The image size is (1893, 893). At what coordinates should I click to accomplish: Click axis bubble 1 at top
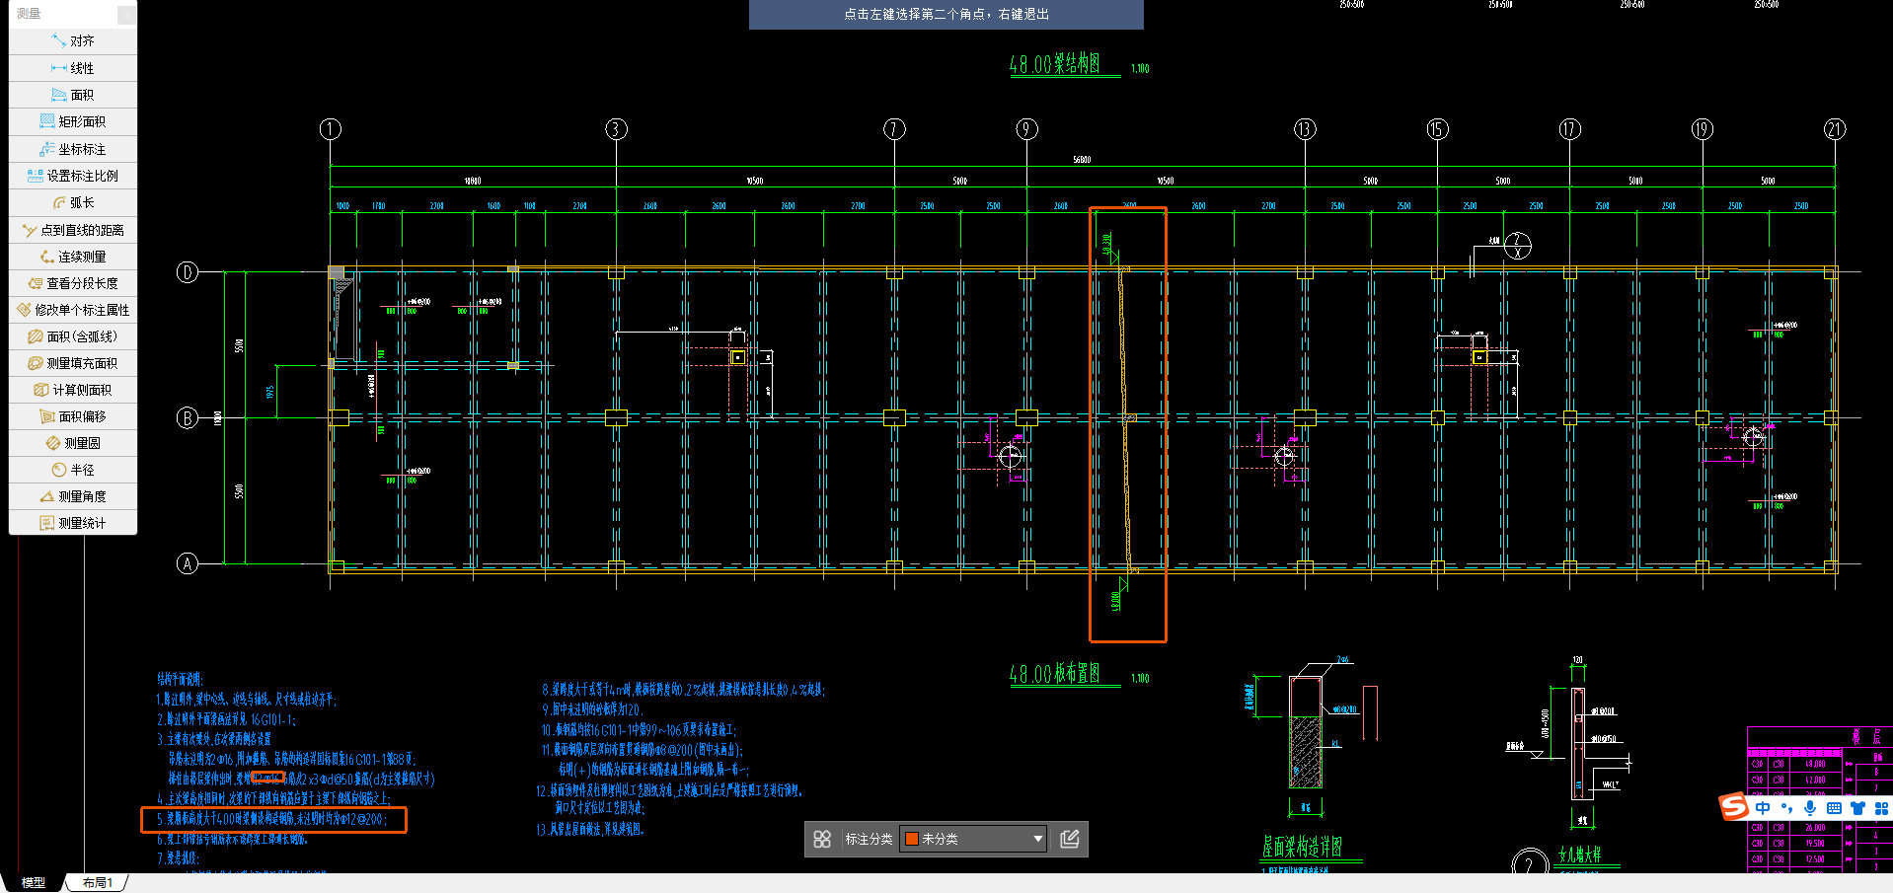tap(331, 129)
